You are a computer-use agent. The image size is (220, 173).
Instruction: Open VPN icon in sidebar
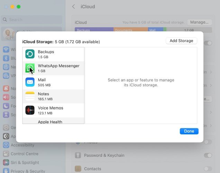pos(6,76)
